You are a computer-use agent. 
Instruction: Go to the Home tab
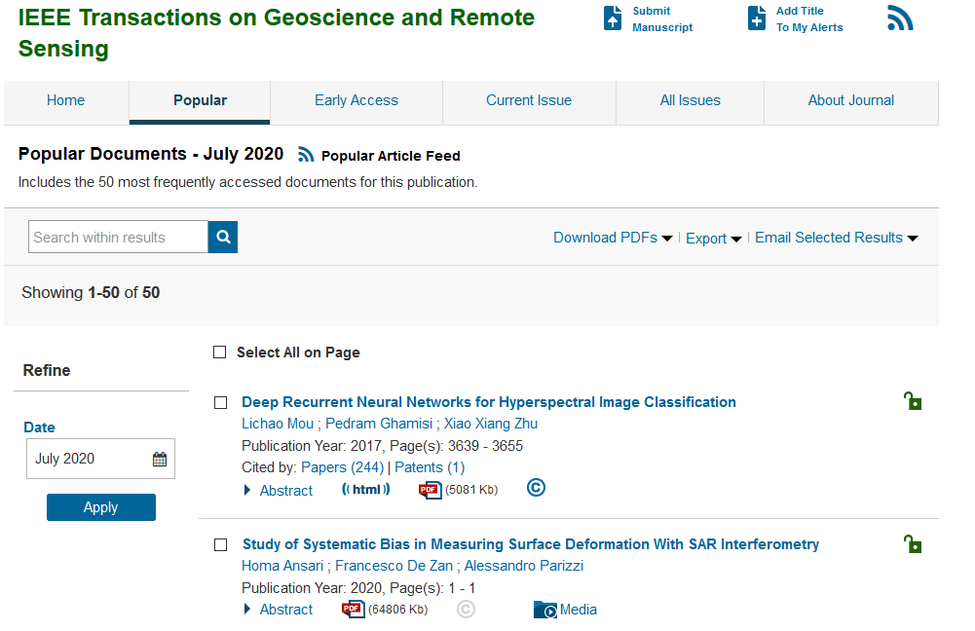coord(66,100)
